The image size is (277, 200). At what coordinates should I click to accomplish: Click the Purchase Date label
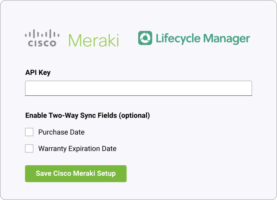(61, 132)
